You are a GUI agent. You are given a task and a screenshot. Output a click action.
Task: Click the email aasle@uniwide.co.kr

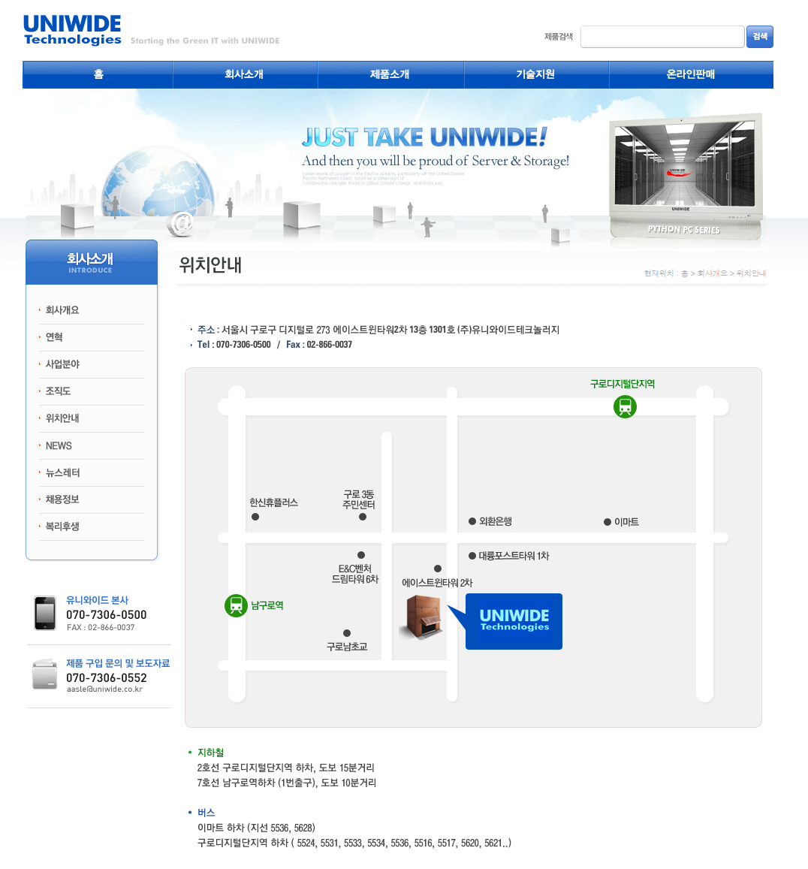tap(104, 689)
